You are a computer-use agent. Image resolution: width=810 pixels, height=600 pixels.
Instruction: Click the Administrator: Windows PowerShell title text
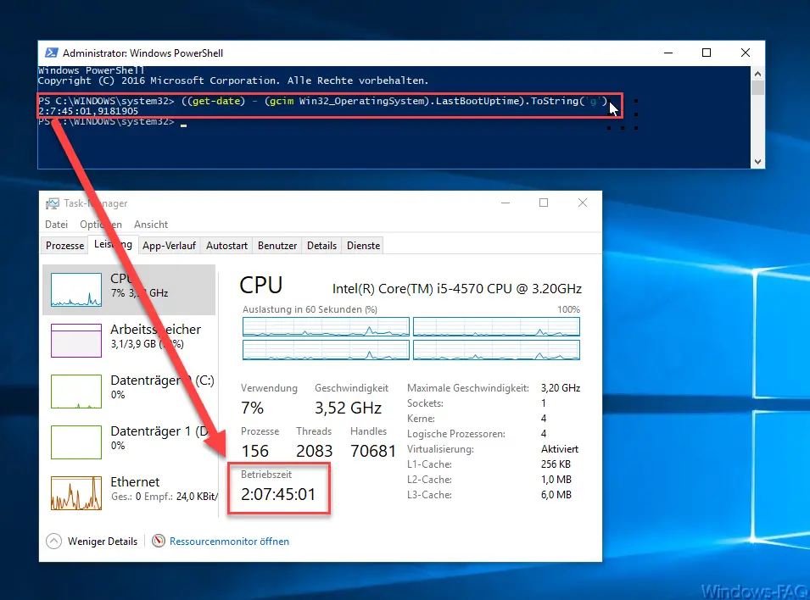point(143,53)
